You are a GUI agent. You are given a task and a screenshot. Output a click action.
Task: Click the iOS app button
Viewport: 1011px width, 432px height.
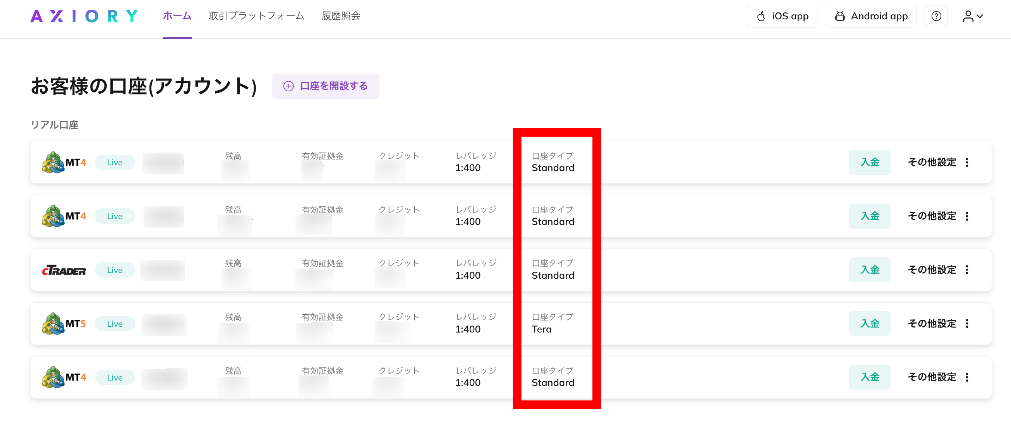point(781,16)
